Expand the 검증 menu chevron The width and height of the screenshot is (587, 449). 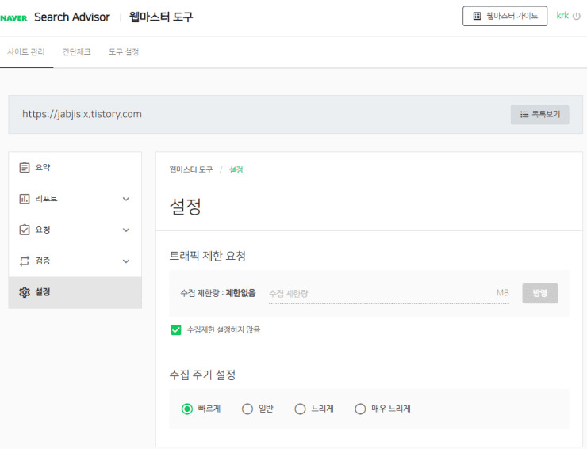click(126, 261)
